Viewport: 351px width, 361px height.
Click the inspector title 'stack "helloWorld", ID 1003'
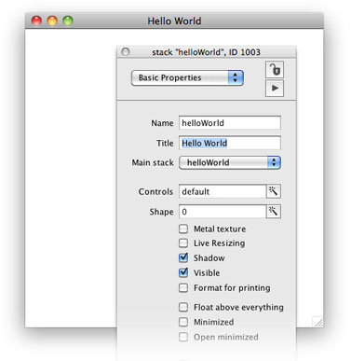click(x=206, y=52)
